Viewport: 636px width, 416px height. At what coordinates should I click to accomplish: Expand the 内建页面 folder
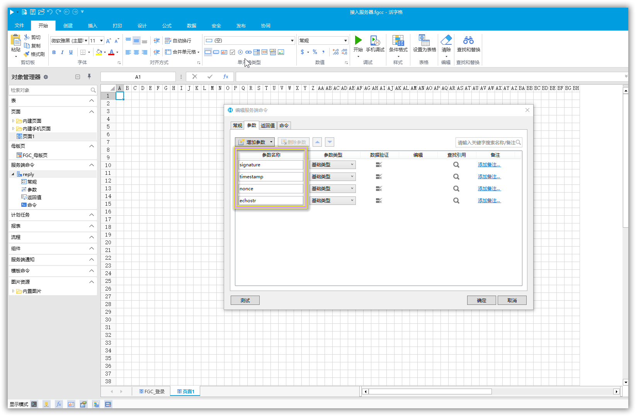[x=13, y=121]
